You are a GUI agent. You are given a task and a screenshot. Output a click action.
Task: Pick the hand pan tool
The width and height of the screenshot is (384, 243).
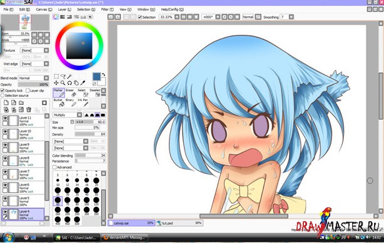pos(76,83)
